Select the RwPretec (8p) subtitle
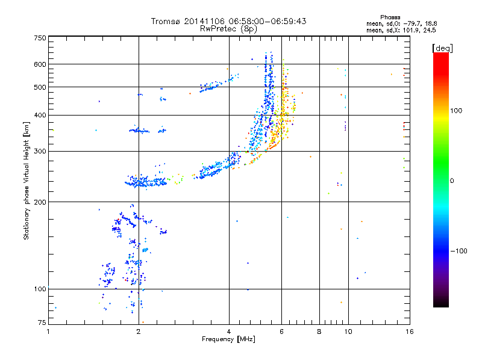The image size is (482, 361). coord(228,28)
